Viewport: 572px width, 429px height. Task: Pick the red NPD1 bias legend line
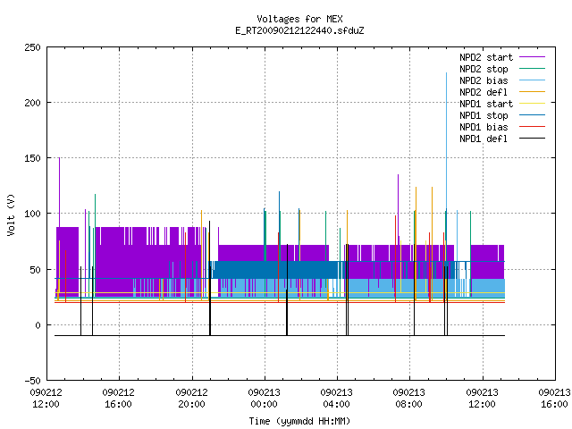(532, 127)
